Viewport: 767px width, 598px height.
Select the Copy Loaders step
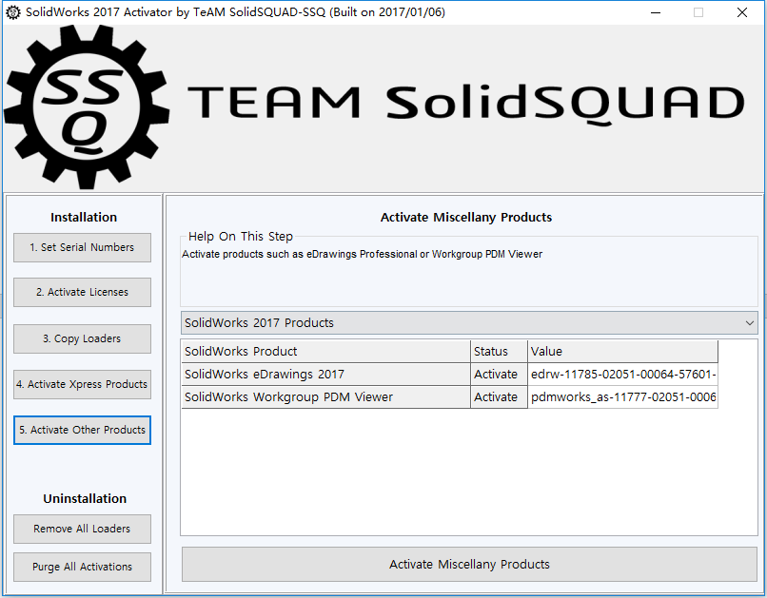point(82,338)
